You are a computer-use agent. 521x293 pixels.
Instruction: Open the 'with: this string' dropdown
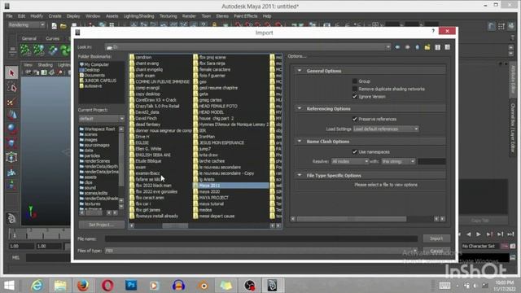tap(398, 161)
